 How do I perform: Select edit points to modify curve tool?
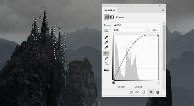click(x=106, y=53)
